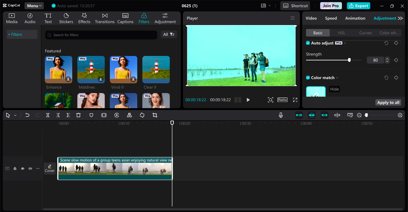The image size is (408, 212).
Task: Open the All filter-sort dropdown
Action: [169, 34]
